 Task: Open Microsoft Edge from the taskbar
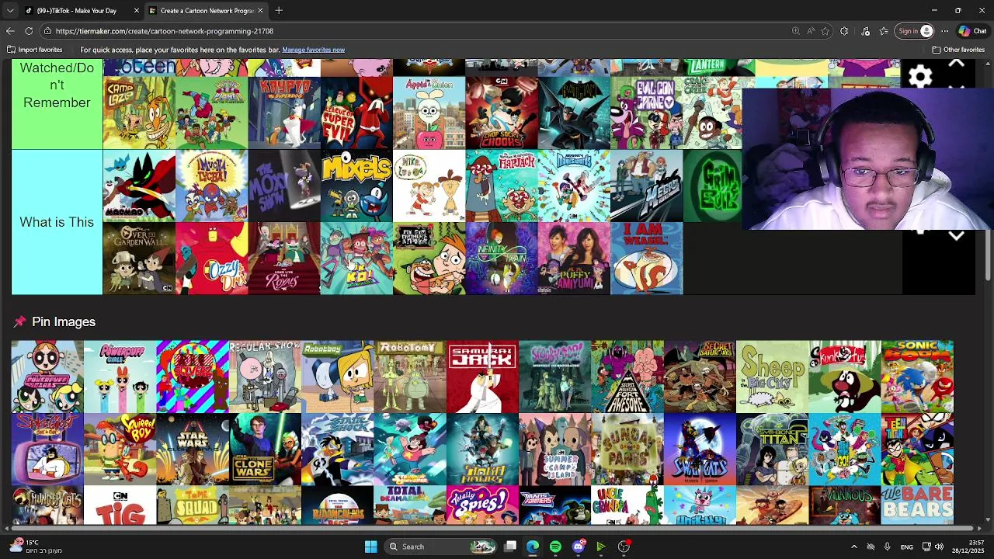click(x=533, y=547)
